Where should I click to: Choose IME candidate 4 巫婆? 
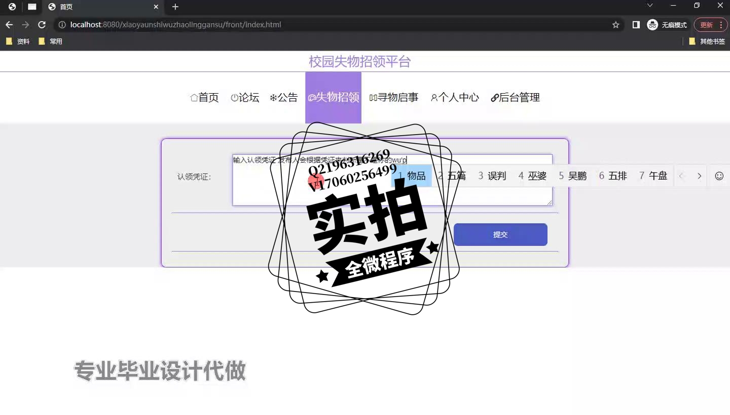pyautogui.click(x=532, y=176)
